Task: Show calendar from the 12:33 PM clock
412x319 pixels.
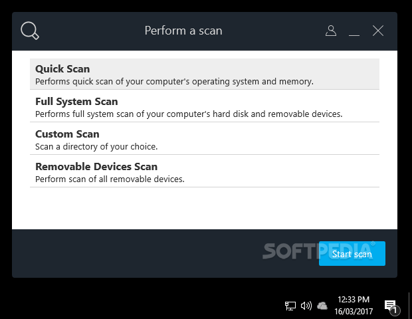Action: pos(354,305)
